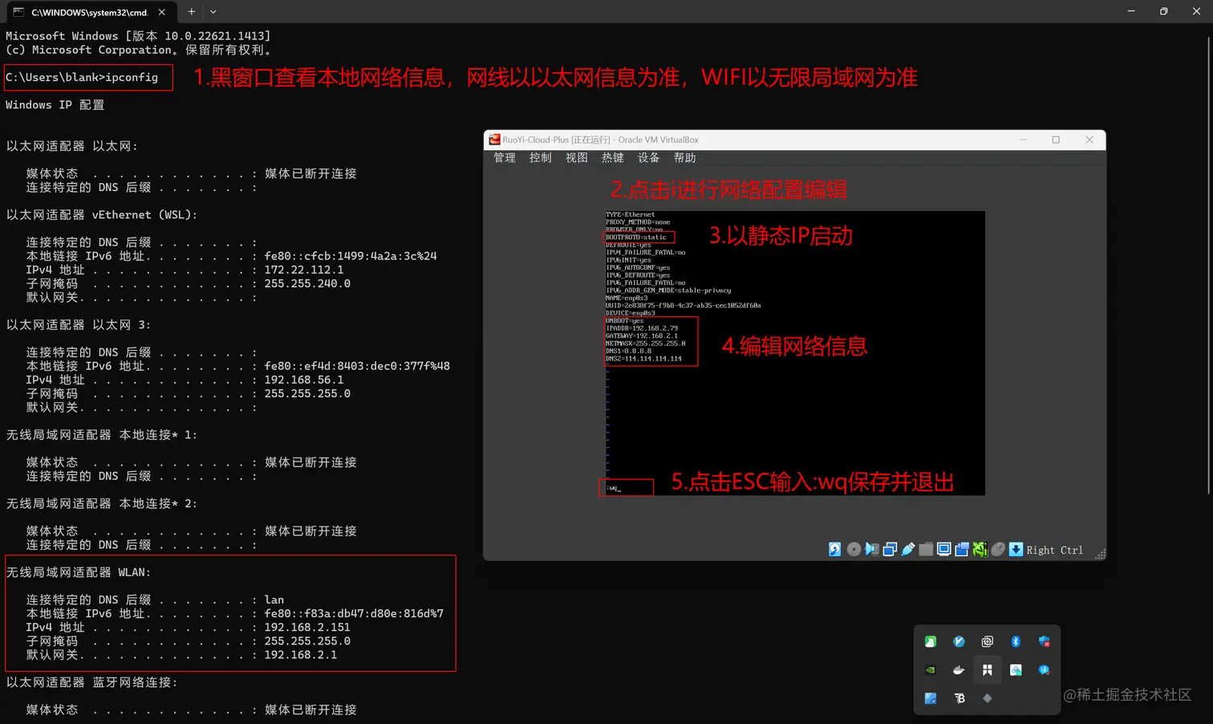Click the light blue square tray icon
1213x724 pixels.
tap(931, 698)
